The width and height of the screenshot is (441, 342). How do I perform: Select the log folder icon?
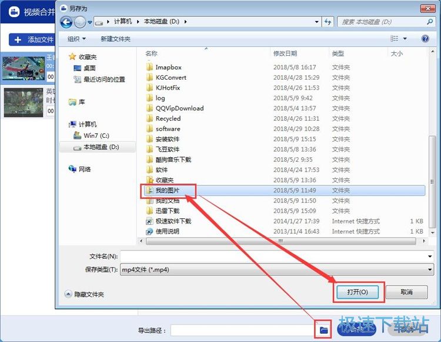pyautogui.click(x=149, y=98)
